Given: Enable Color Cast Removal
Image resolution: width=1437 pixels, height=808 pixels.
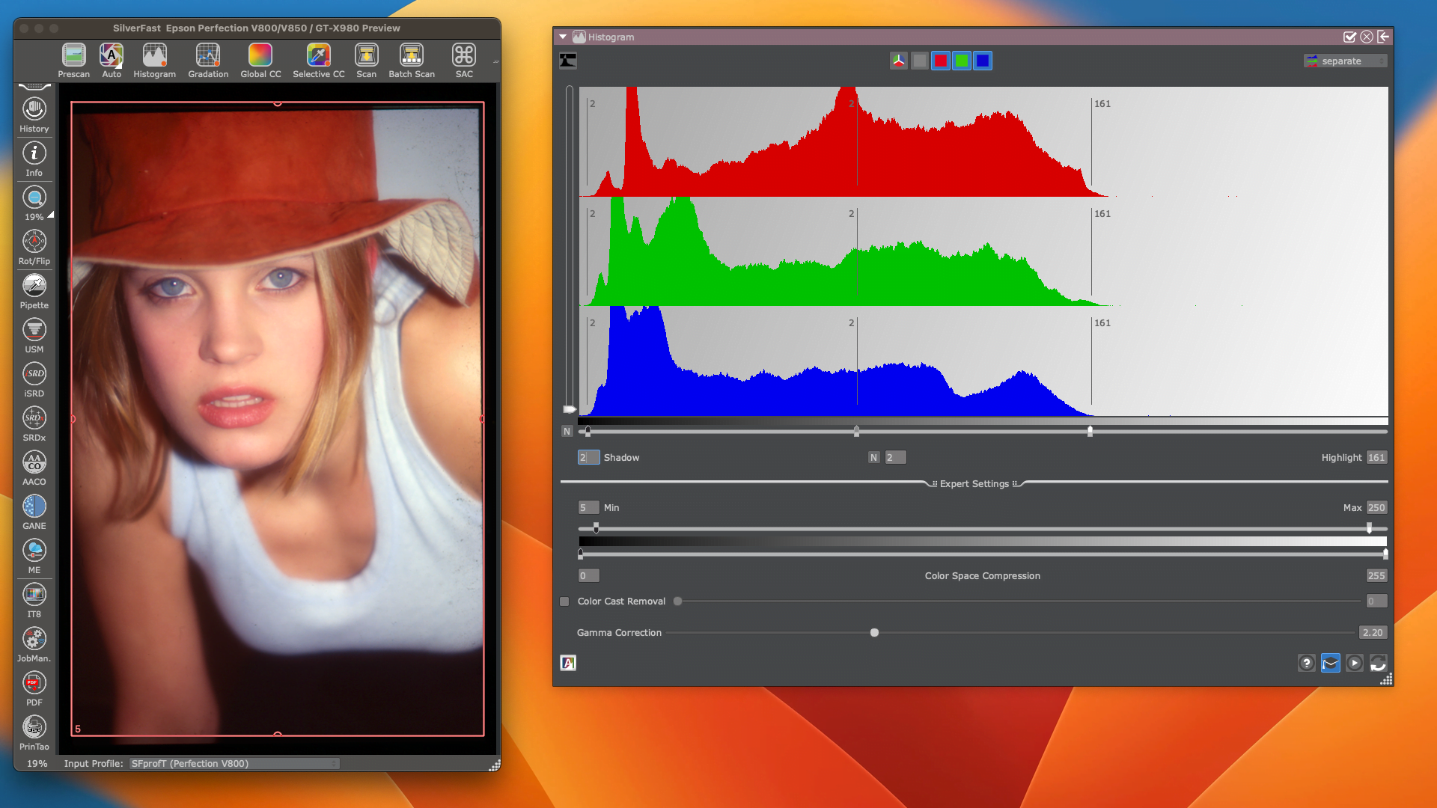Looking at the screenshot, I should click(564, 601).
